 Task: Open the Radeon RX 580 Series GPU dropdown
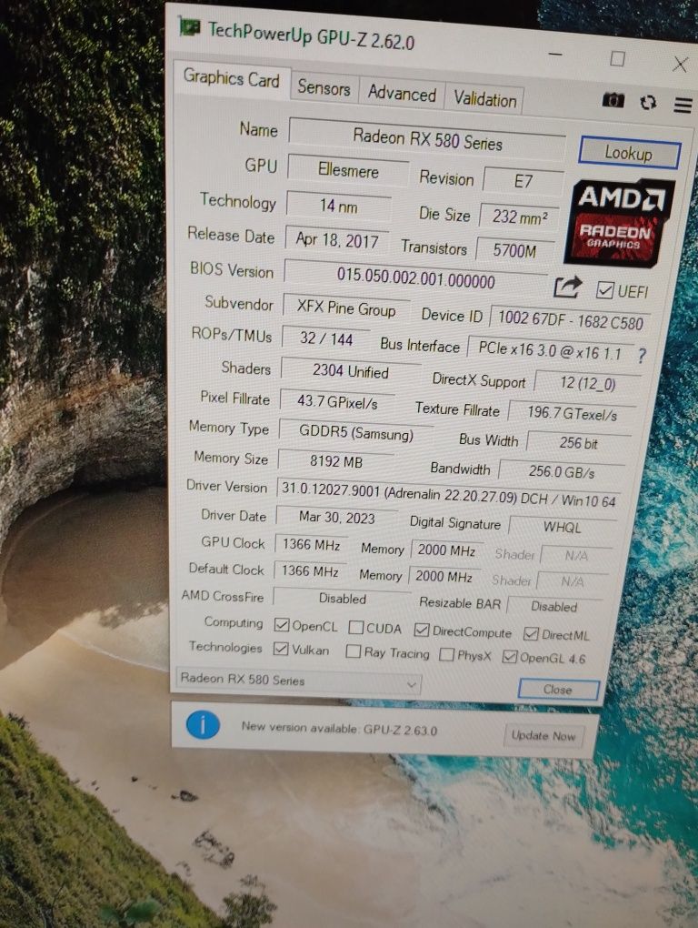(x=298, y=680)
